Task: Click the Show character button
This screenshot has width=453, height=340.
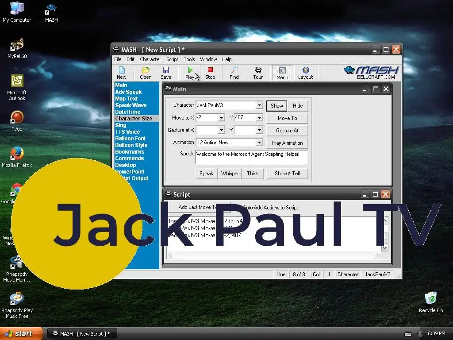Action: 277,106
